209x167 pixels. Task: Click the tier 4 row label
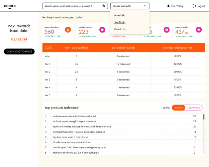pyautogui.click(x=47, y=88)
